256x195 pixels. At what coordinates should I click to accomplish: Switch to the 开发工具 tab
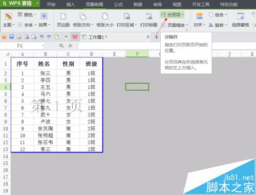pyautogui.click(x=201, y=4)
